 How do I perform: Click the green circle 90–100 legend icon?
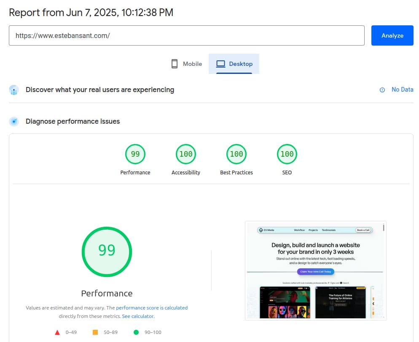pyautogui.click(x=136, y=332)
